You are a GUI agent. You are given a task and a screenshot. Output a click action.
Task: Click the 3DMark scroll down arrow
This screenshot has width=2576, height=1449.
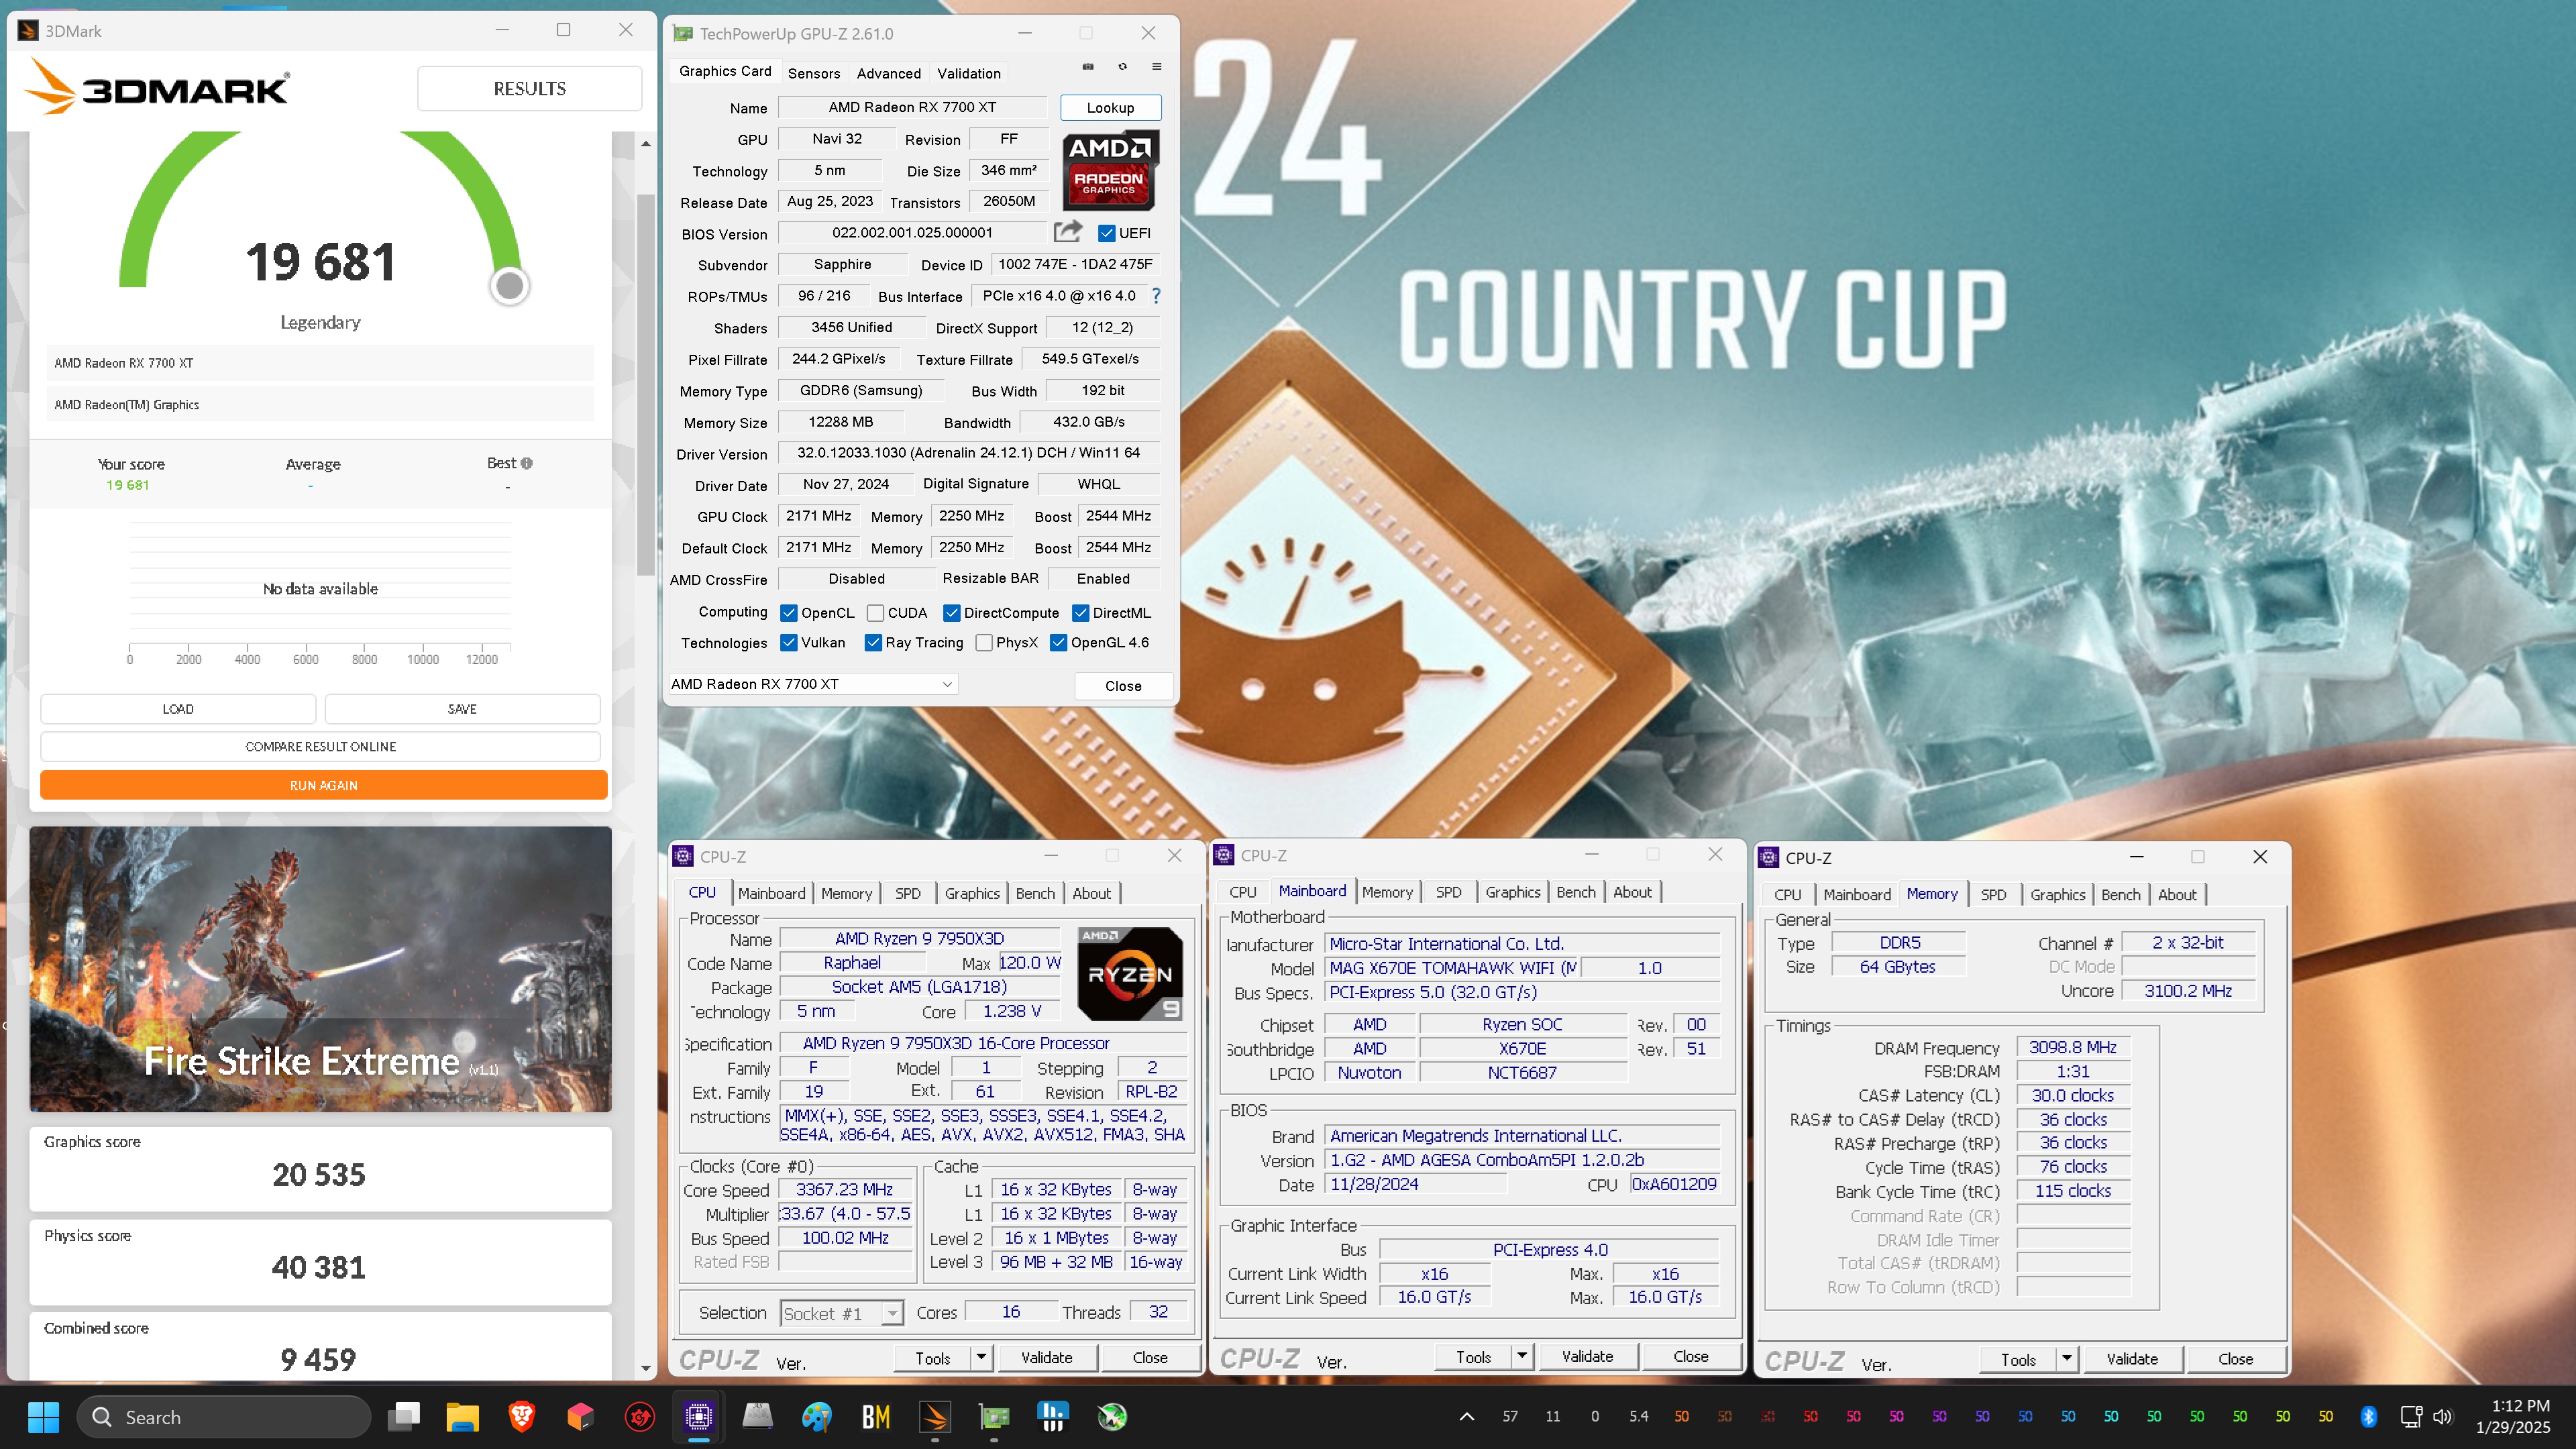pyautogui.click(x=646, y=1368)
